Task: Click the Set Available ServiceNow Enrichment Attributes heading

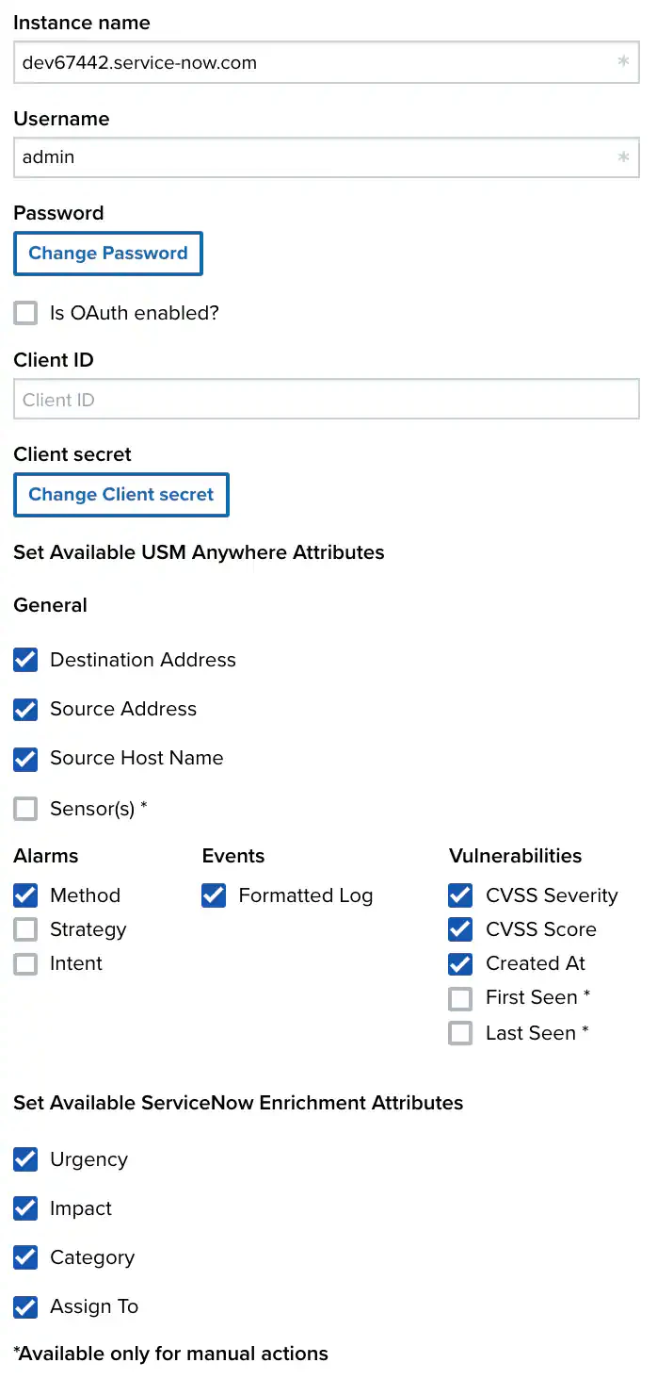Action: pyautogui.click(x=238, y=1103)
